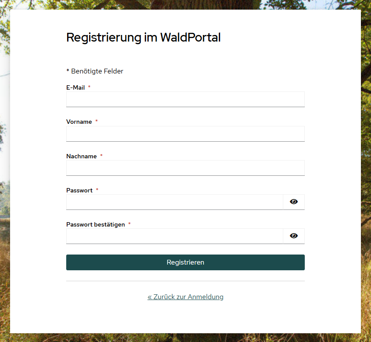Screen dimensions: 371x342
Task: Toggle plaintext view of the first password
Action: point(293,202)
